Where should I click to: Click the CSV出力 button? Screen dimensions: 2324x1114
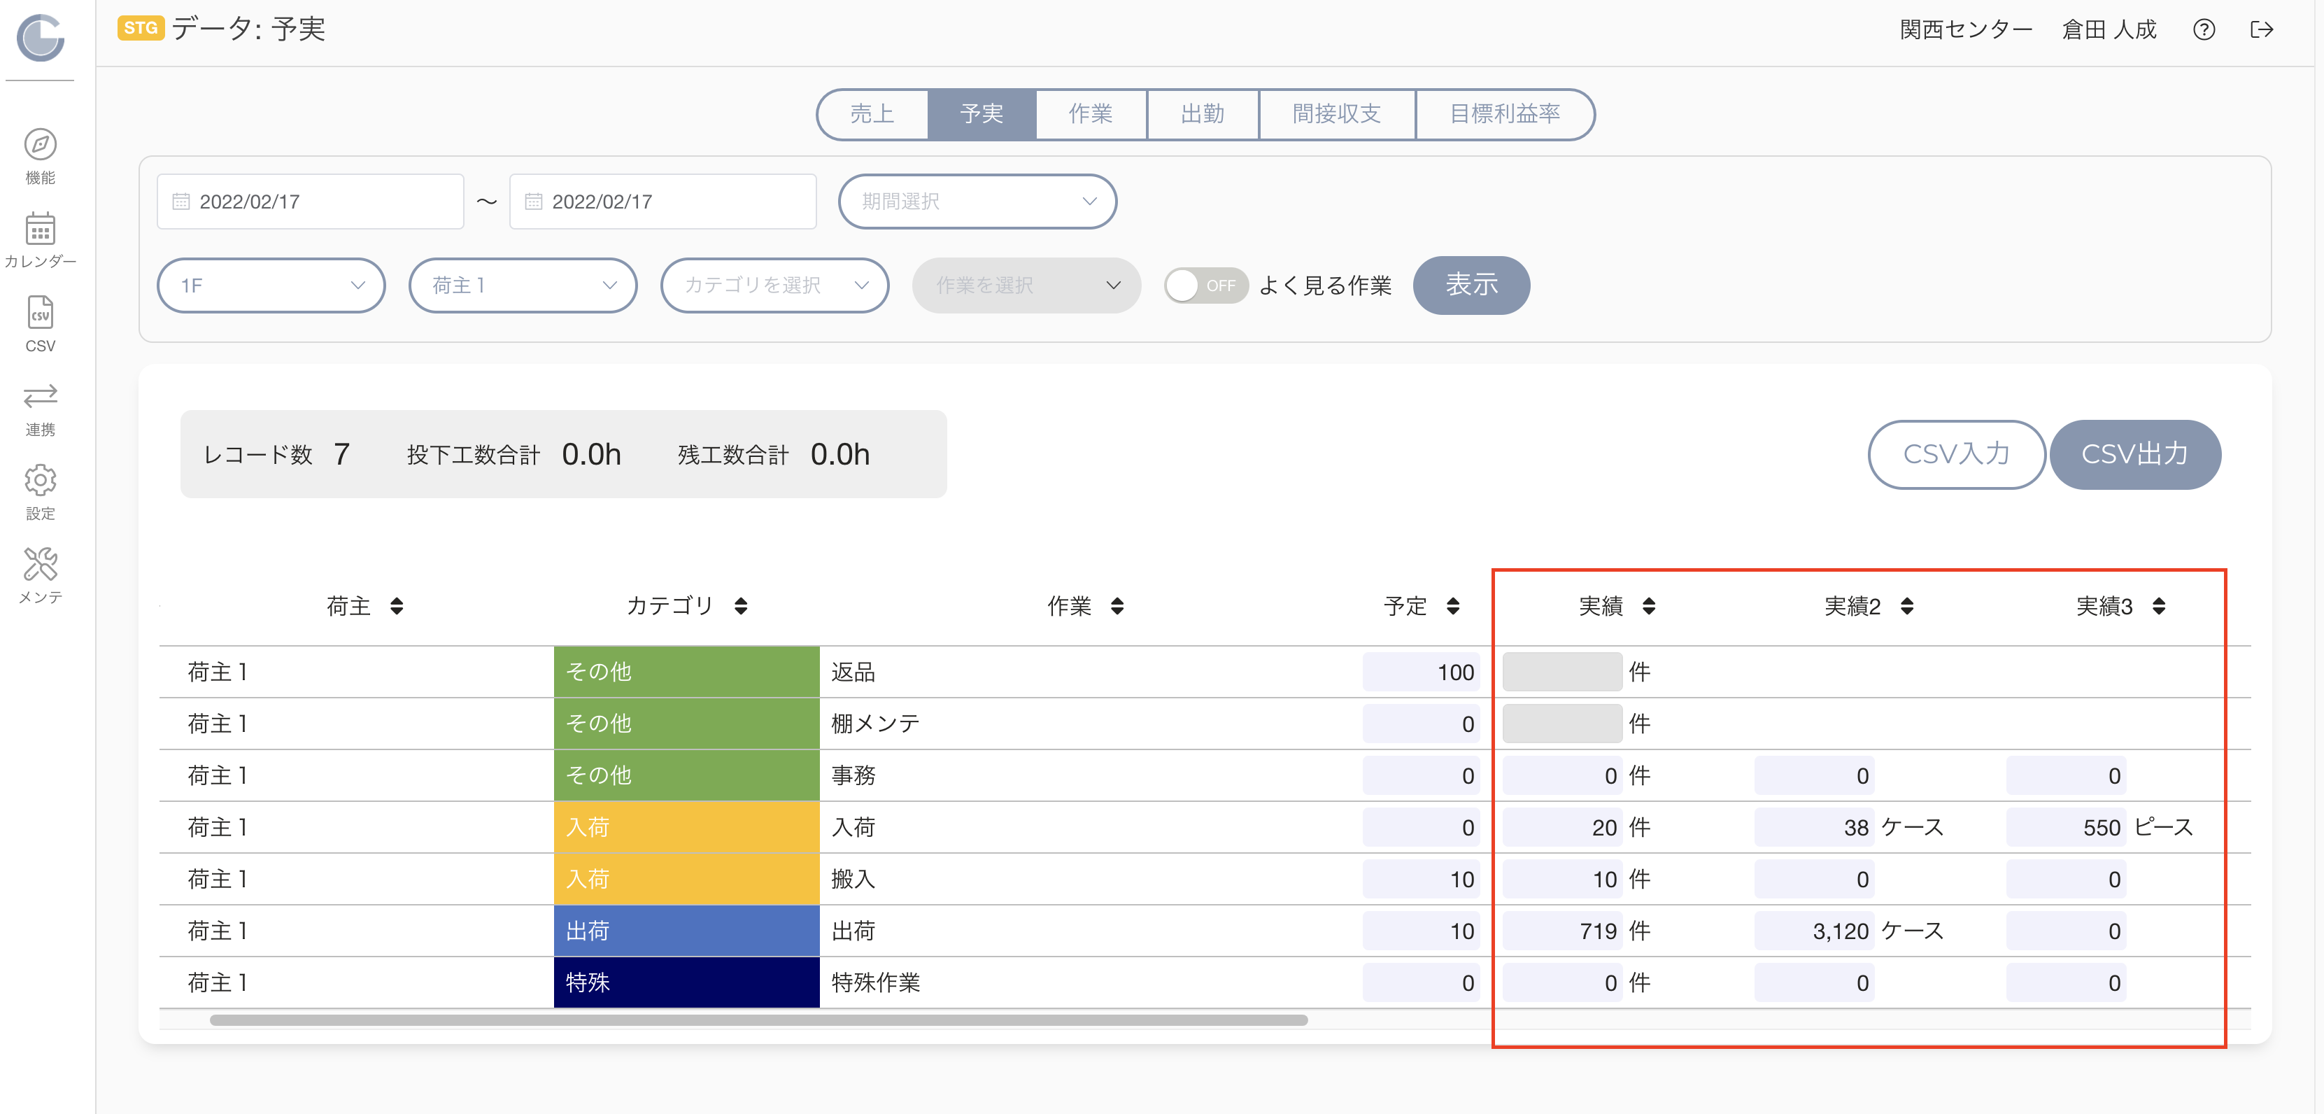[2135, 454]
